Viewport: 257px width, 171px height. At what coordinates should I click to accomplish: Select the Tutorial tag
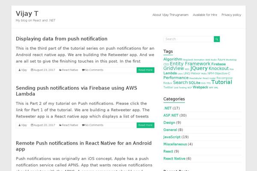221,82
